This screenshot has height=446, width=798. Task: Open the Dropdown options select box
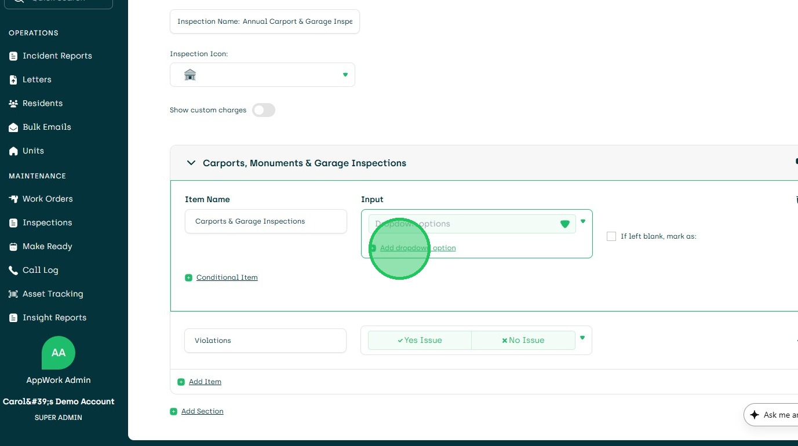(472, 224)
